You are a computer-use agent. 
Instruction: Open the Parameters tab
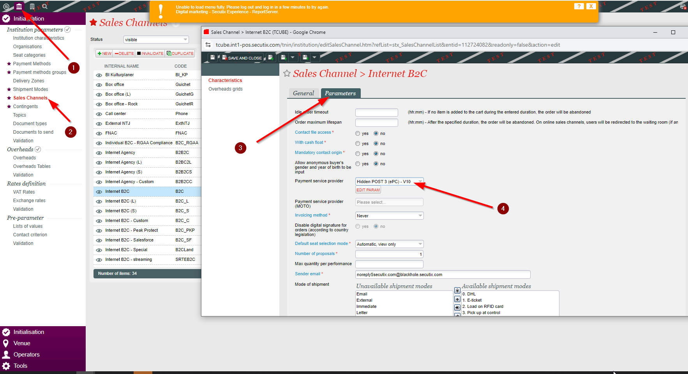pyautogui.click(x=340, y=93)
